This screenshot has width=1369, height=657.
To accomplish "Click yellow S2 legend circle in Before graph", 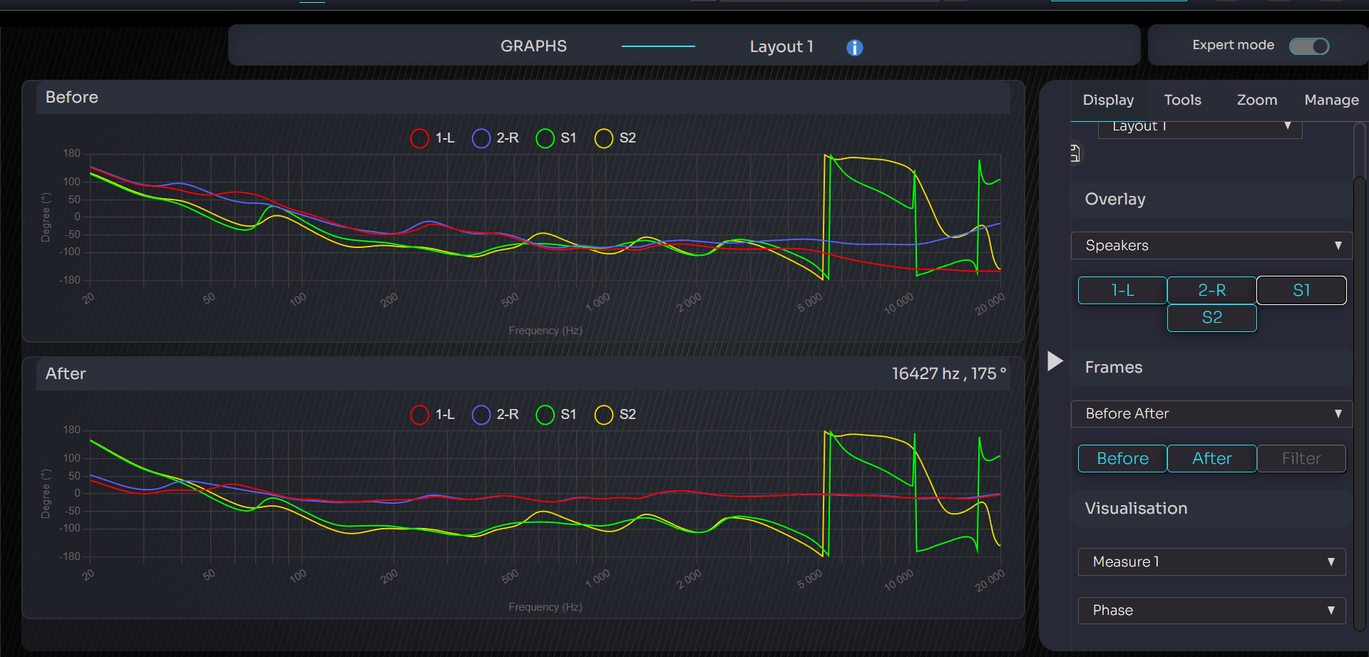I will [x=604, y=138].
